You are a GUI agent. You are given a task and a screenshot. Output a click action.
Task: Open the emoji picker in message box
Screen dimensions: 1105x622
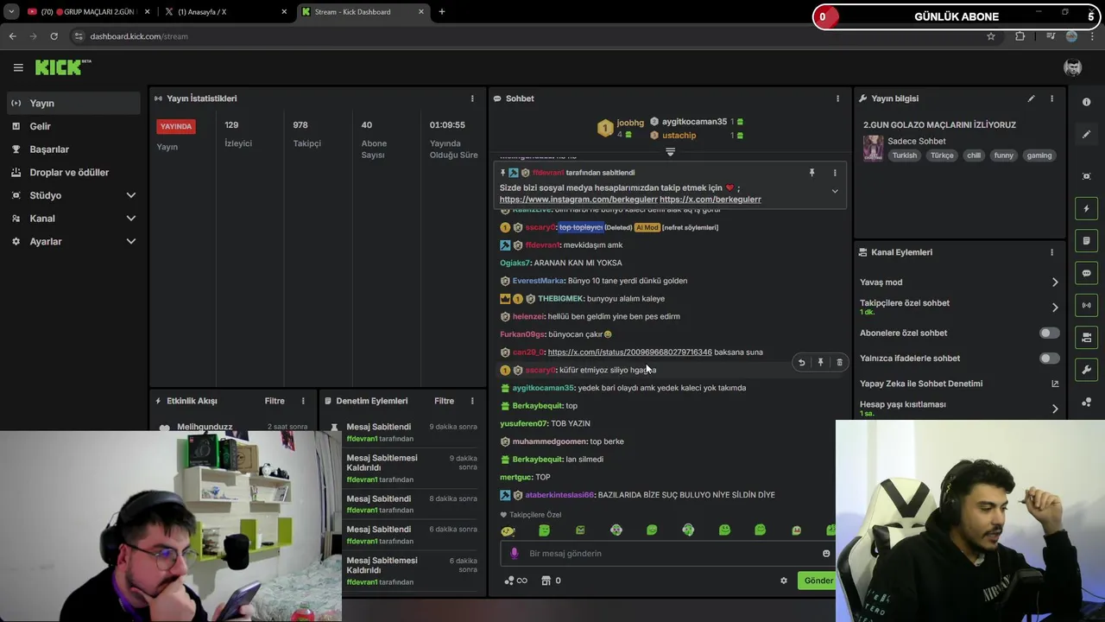pyautogui.click(x=826, y=554)
